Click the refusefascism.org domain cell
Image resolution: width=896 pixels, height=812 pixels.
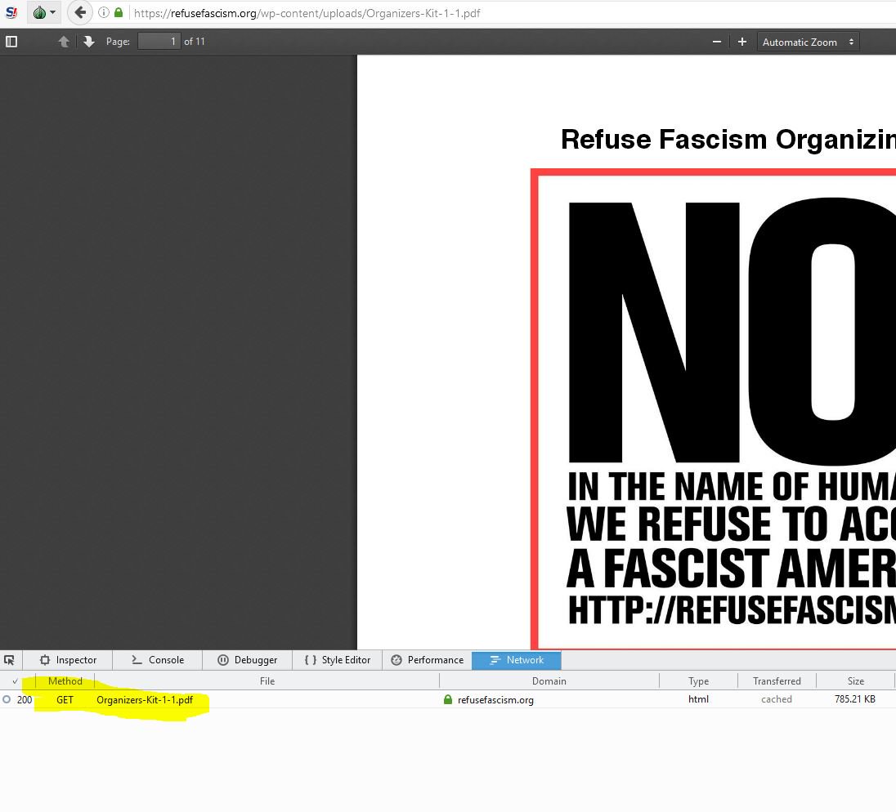(495, 700)
